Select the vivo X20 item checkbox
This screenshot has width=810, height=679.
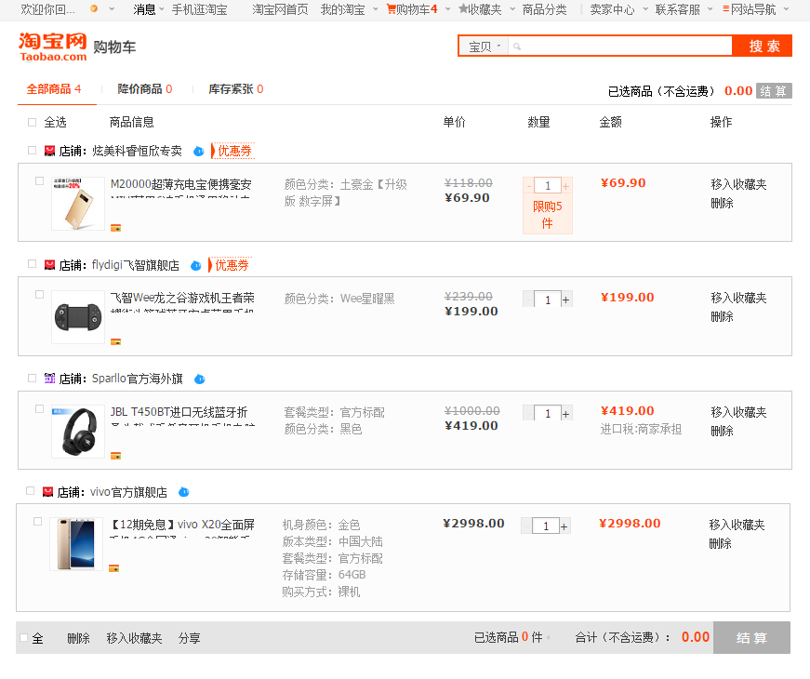tap(38, 522)
